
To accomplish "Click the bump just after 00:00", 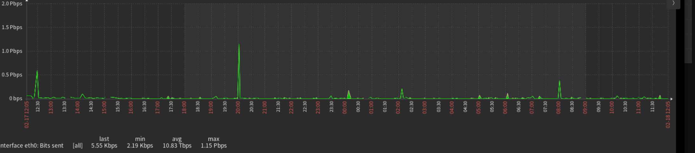I will [349, 95].
